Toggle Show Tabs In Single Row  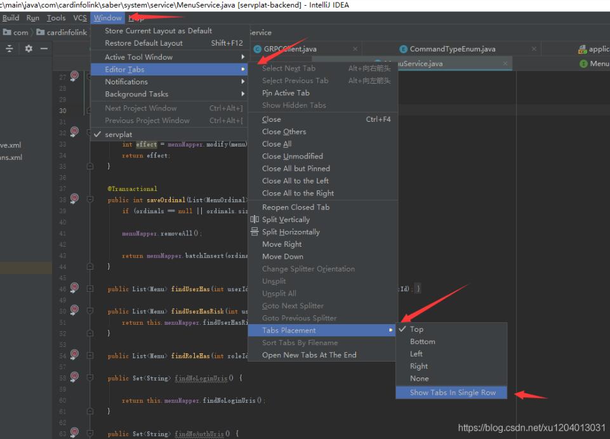click(453, 393)
